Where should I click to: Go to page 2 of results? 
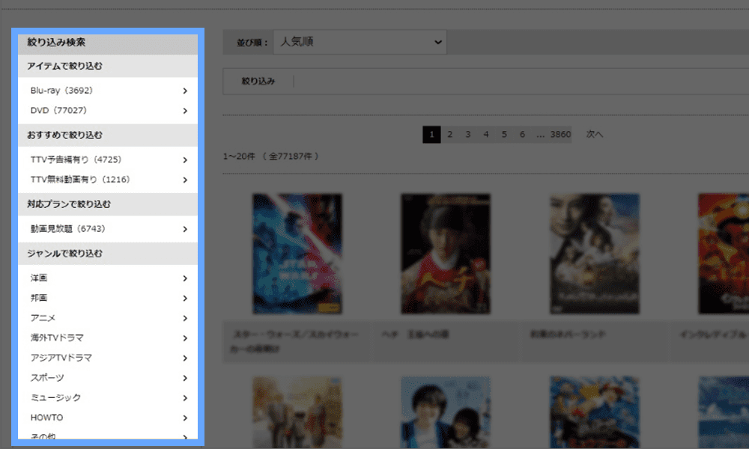click(449, 135)
